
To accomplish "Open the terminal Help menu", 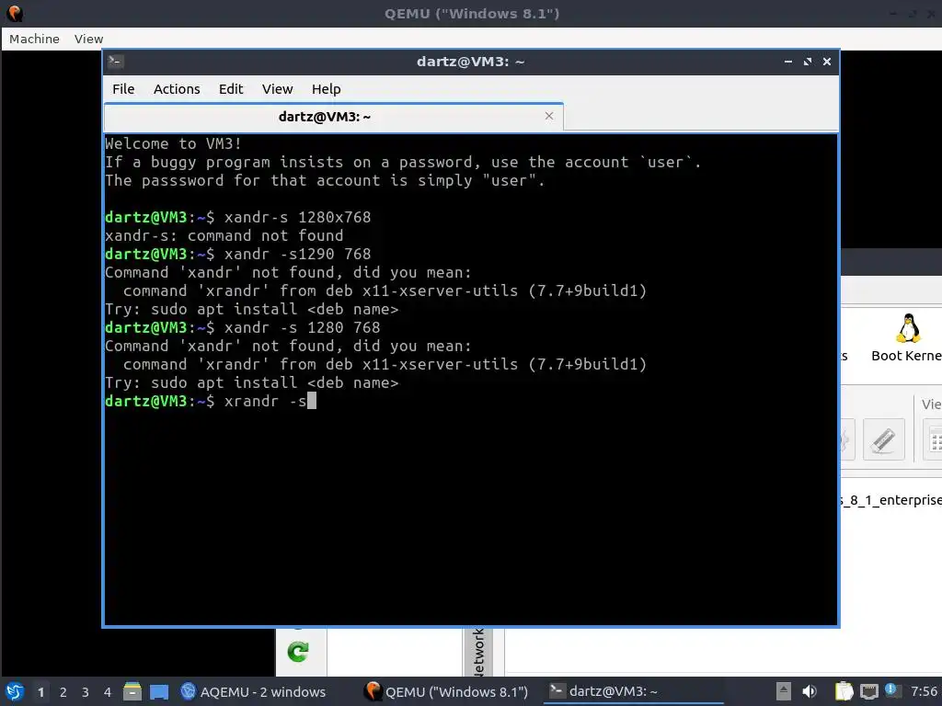I will (327, 89).
